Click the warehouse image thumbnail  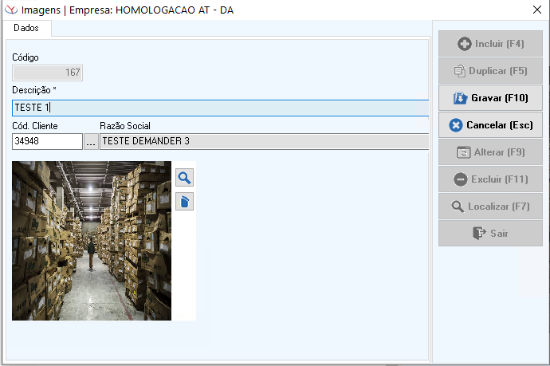(x=92, y=241)
